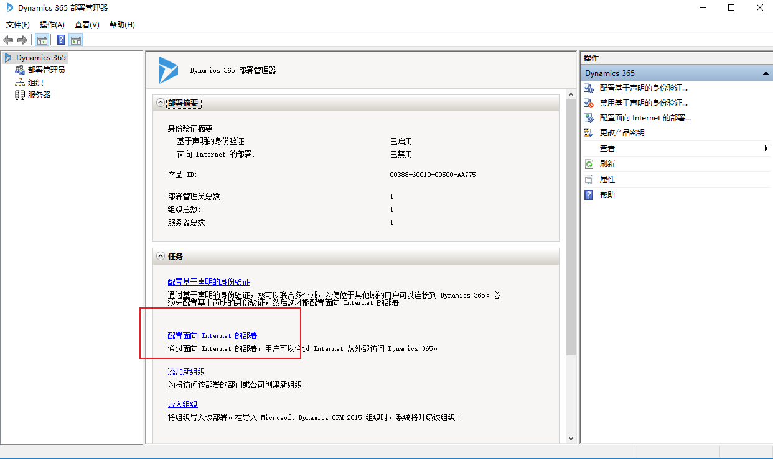The height and width of the screenshot is (459, 773).
Task: Click the configure Internet-facing deployment icon
Action: 589,118
